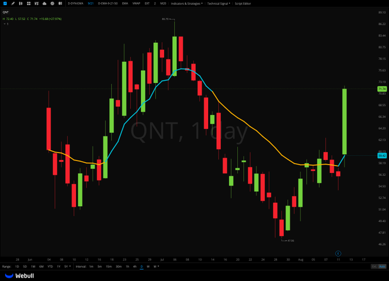Select the weekly W interval
The height and width of the screenshot is (281, 389).
(x=148, y=266)
